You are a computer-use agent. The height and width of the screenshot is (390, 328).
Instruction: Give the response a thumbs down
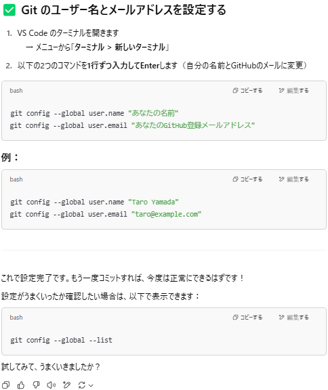(37, 385)
